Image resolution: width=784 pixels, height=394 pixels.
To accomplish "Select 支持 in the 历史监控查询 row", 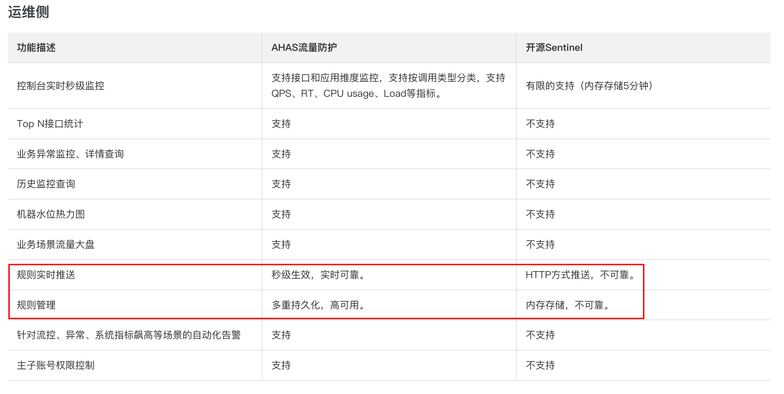I will pos(281,184).
